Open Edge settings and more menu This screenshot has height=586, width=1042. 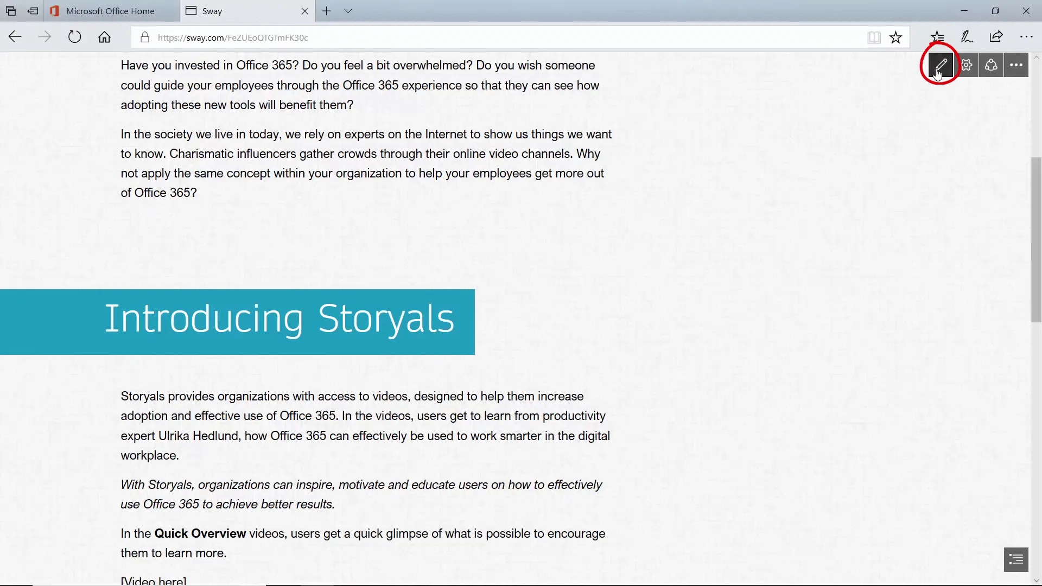coord(1026,37)
